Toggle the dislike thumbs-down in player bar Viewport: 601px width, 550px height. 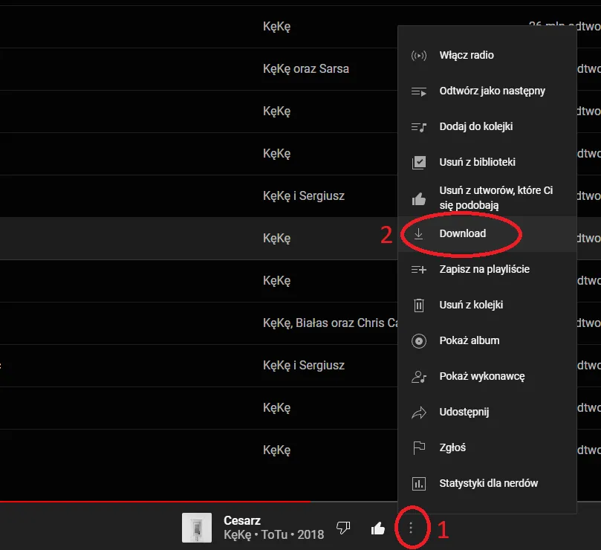tap(343, 527)
